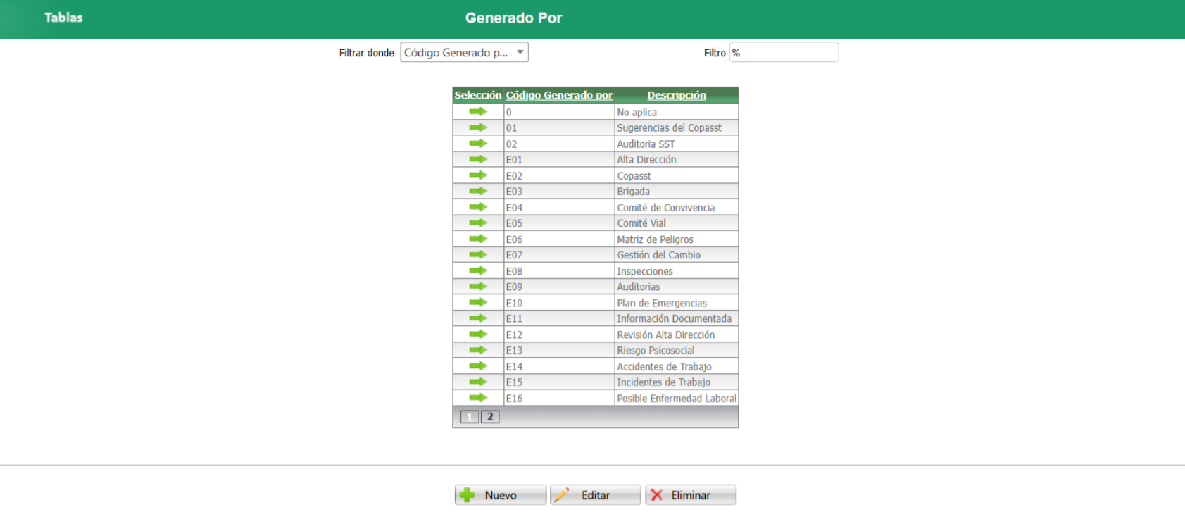
Task: Select row E11 with its green arrow
Action: tap(478, 318)
